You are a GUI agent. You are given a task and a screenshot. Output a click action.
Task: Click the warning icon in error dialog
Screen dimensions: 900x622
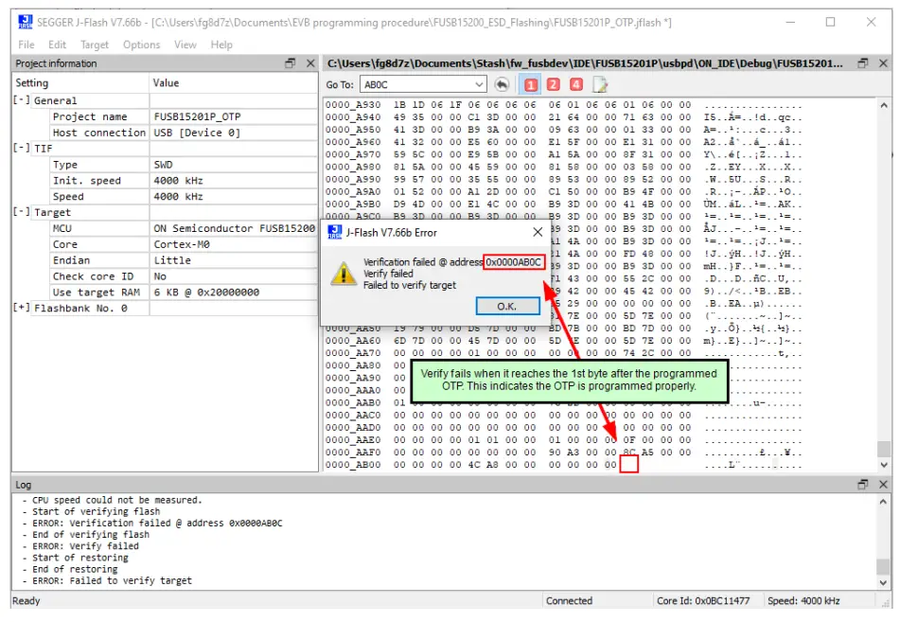(x=344, y=274)
